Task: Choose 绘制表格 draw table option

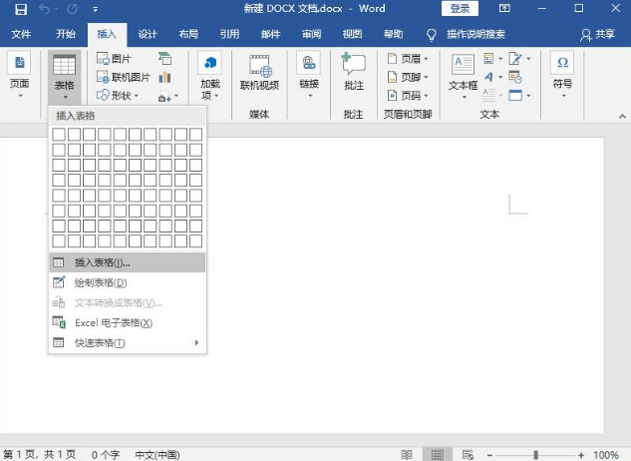Action: (x=100, y=282)
